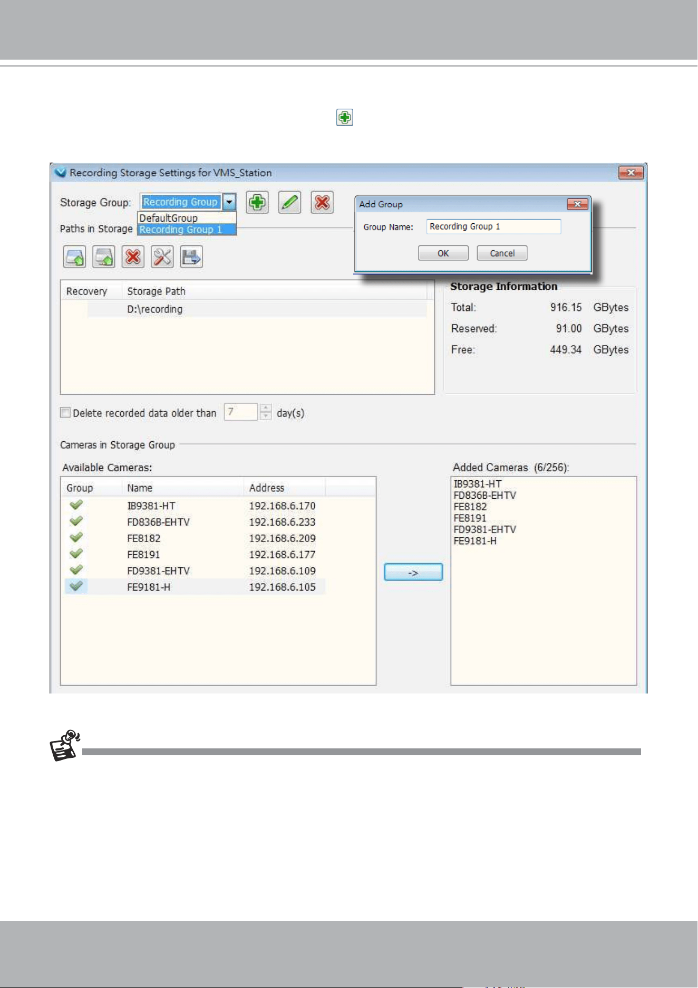Select FD836B-EHTV in Added Cameras list
The width and height of the screenshot is (698, 988).
pyautogui.click(x=484, y=495)
